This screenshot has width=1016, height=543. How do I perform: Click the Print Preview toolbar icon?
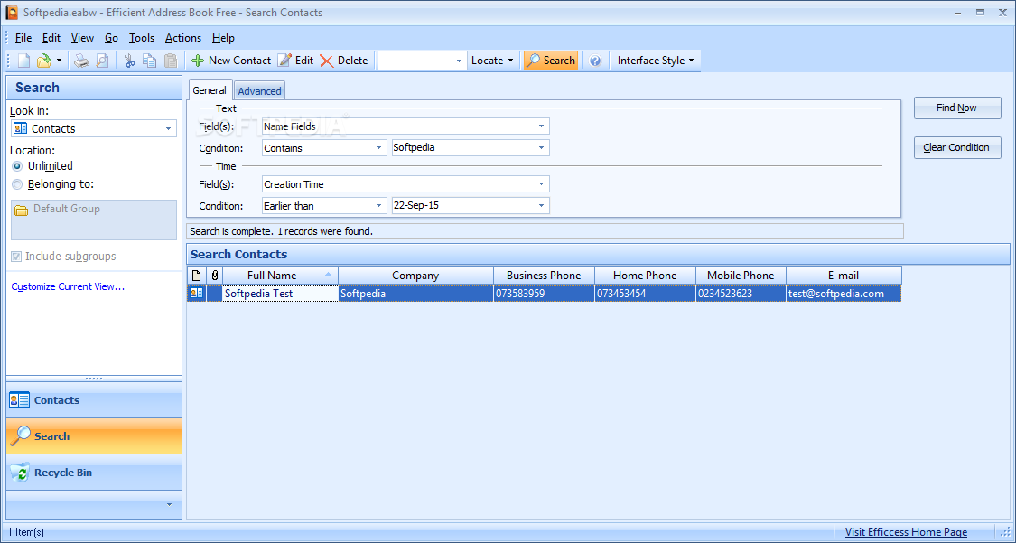[x=102, y=61]
